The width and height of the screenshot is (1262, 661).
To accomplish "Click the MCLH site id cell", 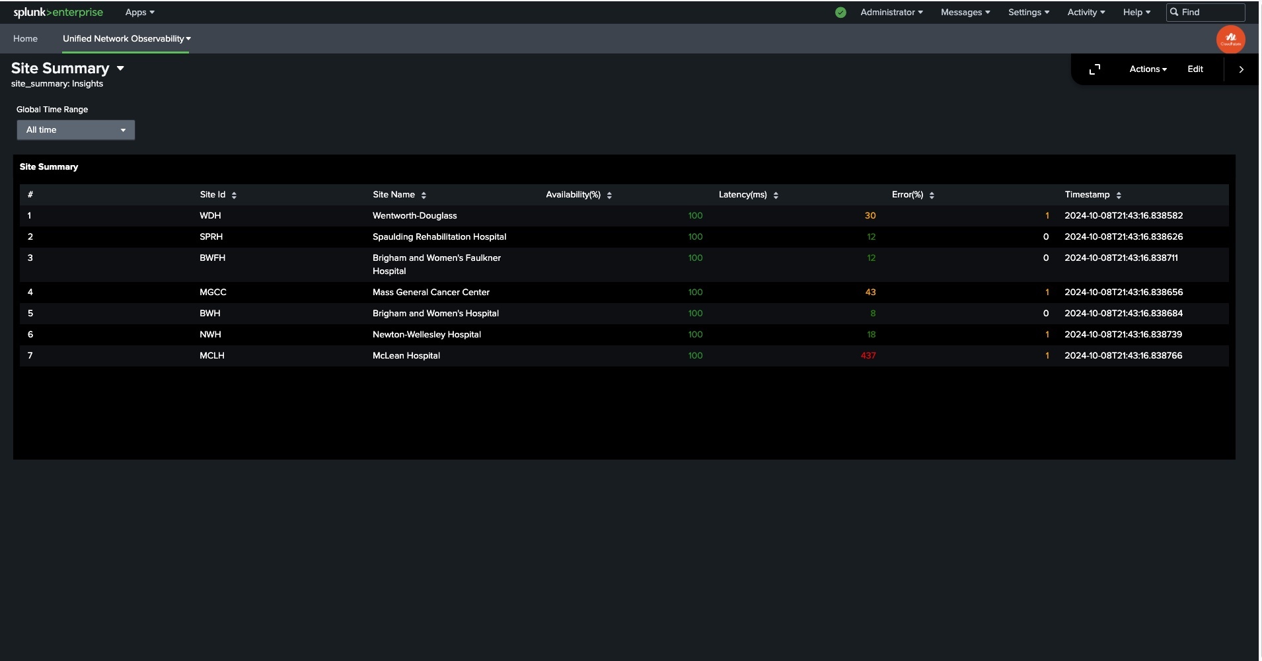I will click(212, 356).
